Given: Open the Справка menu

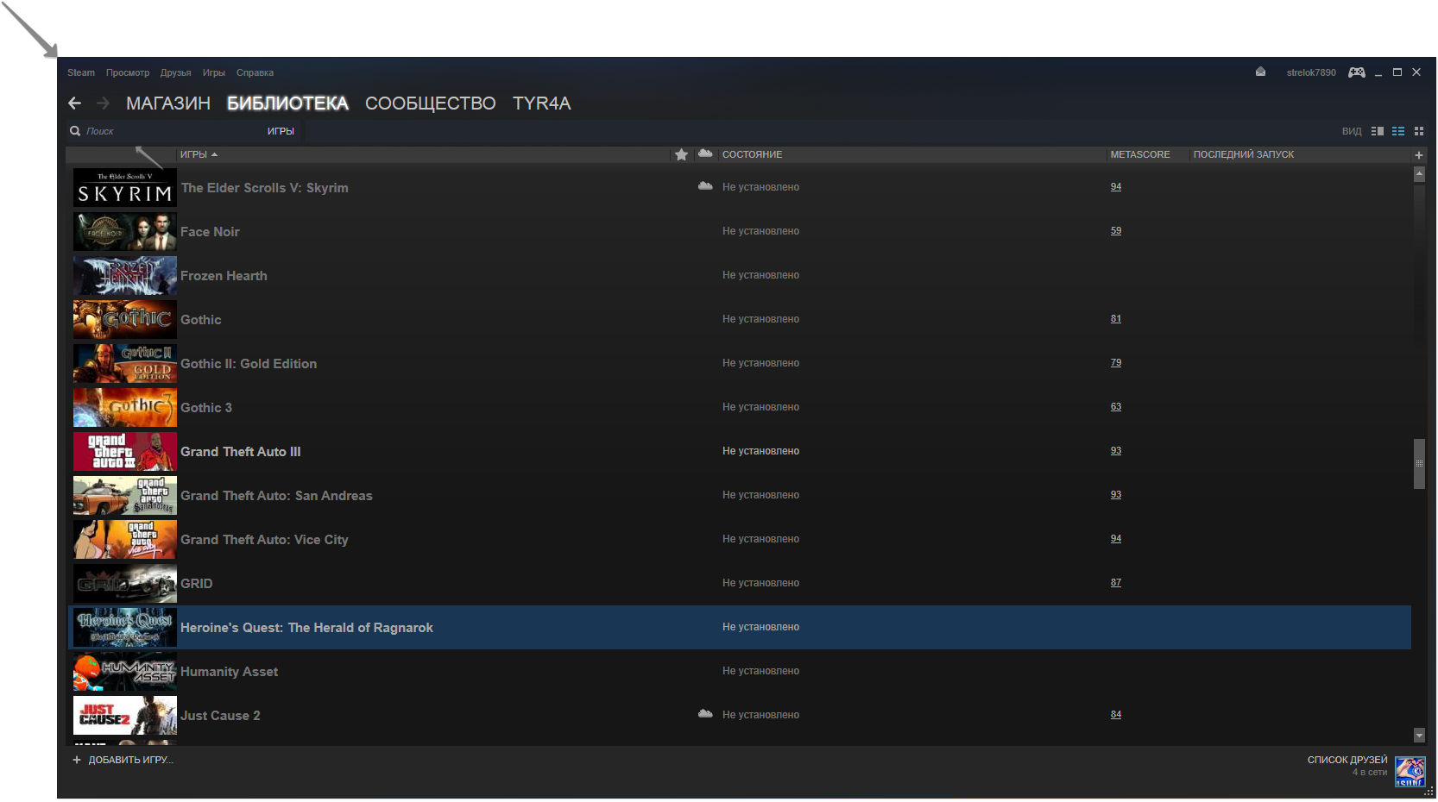Looking at the screenshot, I should click(255, 72).
